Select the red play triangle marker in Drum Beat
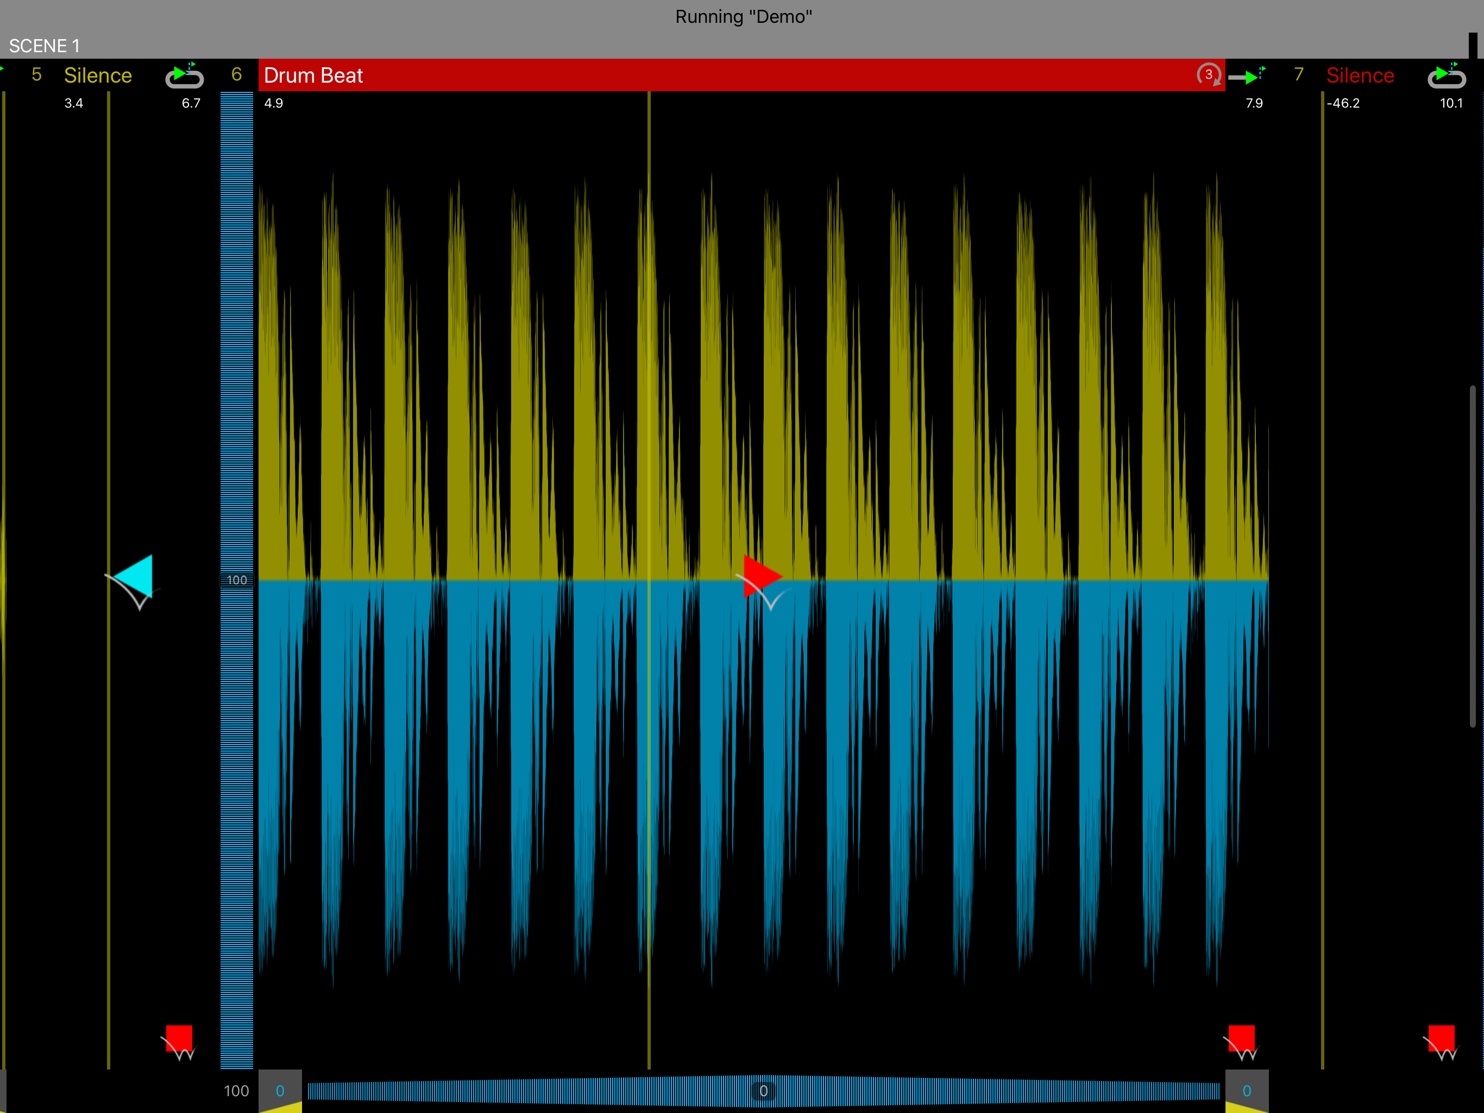 [x=763, y=576]
